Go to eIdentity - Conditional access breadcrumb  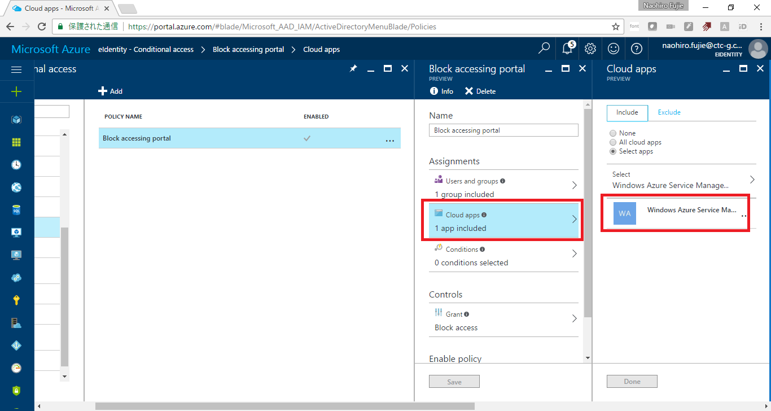pos(146,50)
